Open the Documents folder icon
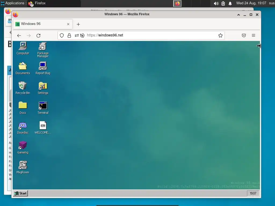The image size is (275, 206). 23,68
